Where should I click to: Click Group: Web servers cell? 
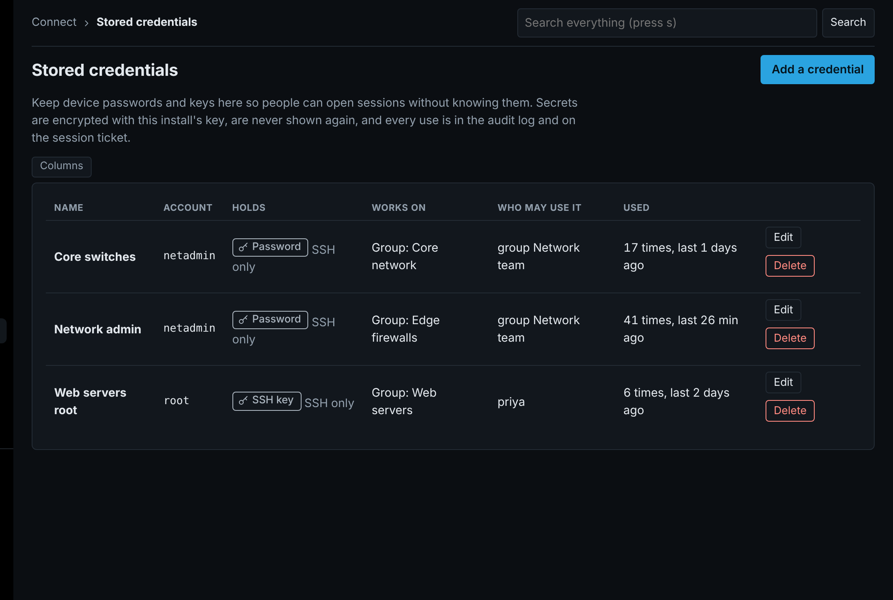coord(404,401)
